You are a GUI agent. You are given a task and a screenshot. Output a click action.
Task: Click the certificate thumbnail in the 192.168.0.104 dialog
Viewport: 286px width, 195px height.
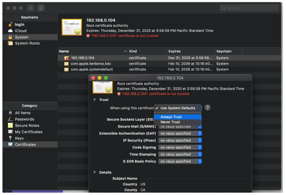[103, 87]
